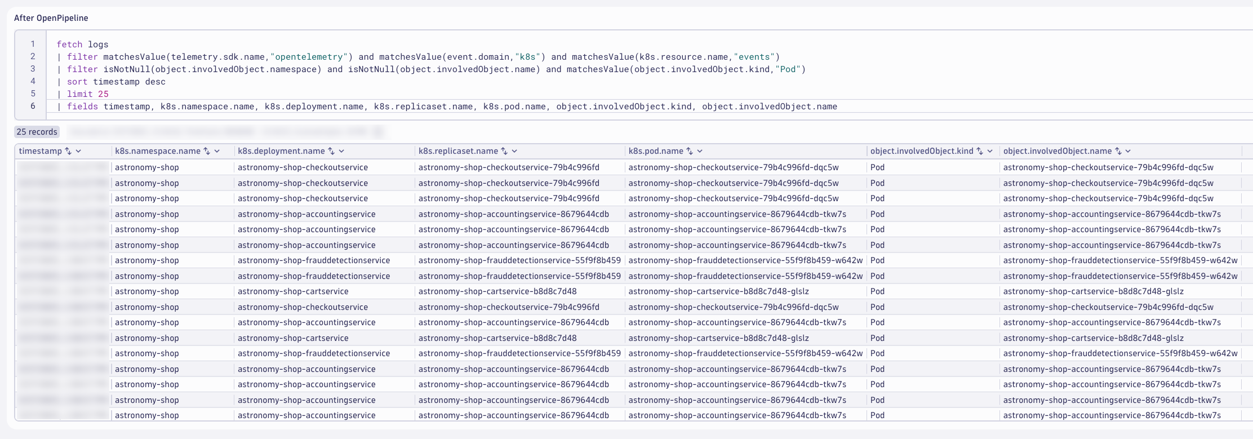The width and height of the screenshot is (1253, 439).
Task: Click sort icon for k8s.replicaset.name column
Action: 504,151
